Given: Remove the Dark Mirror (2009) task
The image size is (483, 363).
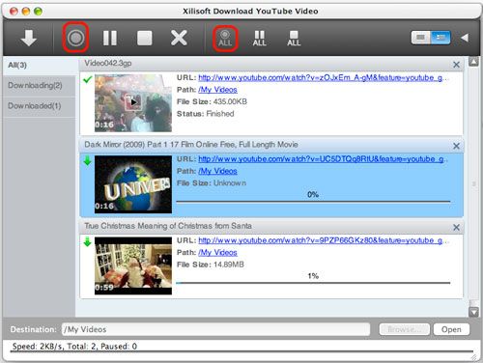Looking at the screenshot, I should pos(456,146).
